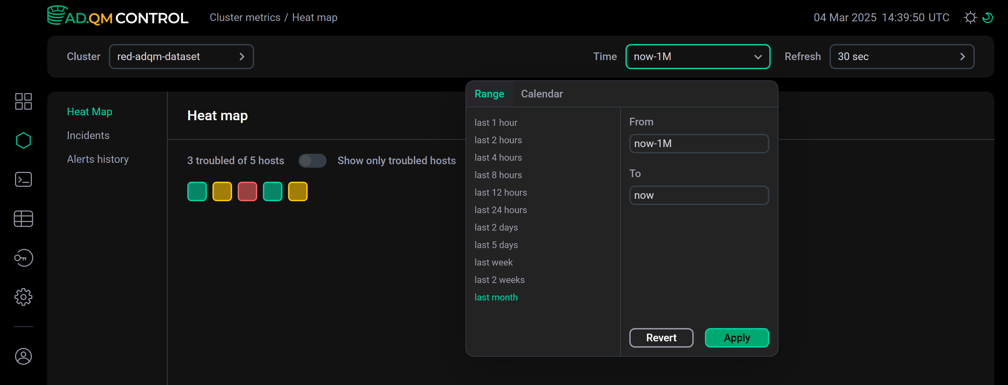Screen dimensions: 1008x385
Task: Open the table view icon in sidebar
Action: [23, 218]
